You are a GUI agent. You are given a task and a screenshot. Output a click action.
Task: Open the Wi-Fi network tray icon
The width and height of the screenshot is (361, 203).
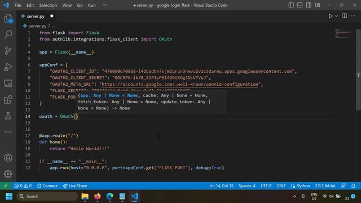(325, 196)
